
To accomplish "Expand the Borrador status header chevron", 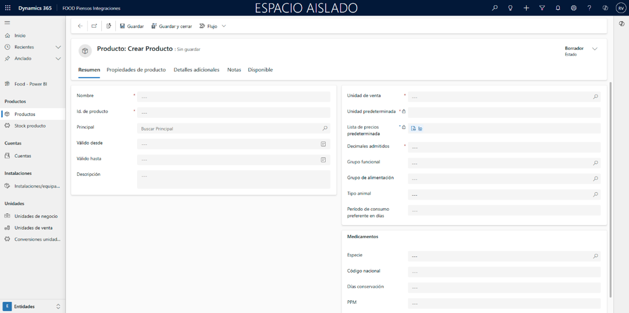I will (595, 49).
